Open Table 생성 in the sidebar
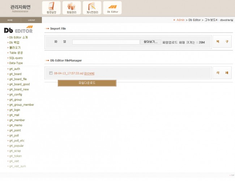The height and width of the screenshot is (181, 235). point(17,53)
